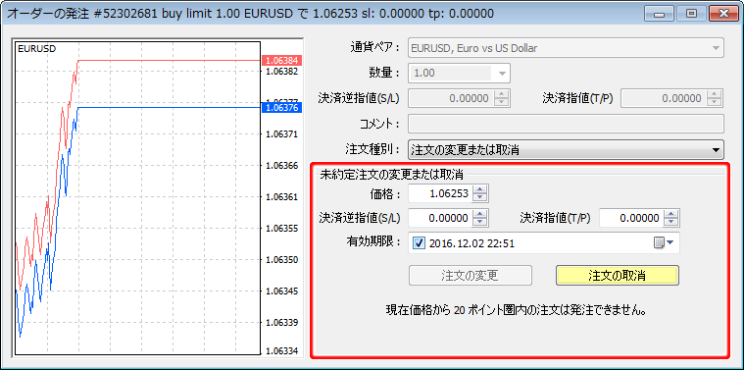This screenshot has width=744, height=370.
Task: Click the 1.06334 price axis value
Action: pos(282,350)
